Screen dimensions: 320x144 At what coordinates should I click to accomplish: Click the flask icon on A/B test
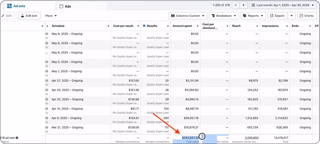coord(22,16)
